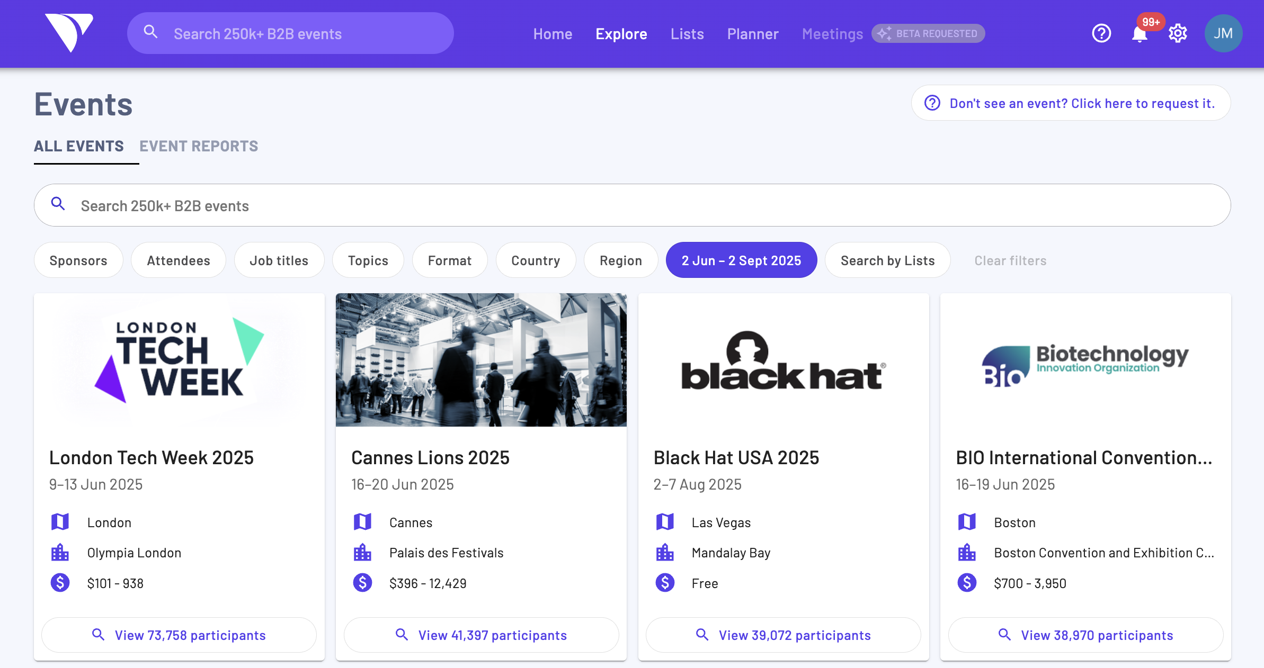Open the Biotechnology Innovation Organization logo thumbnail
The image size is (1264, 668).
pyautogui.click(x=1085, y=360)
